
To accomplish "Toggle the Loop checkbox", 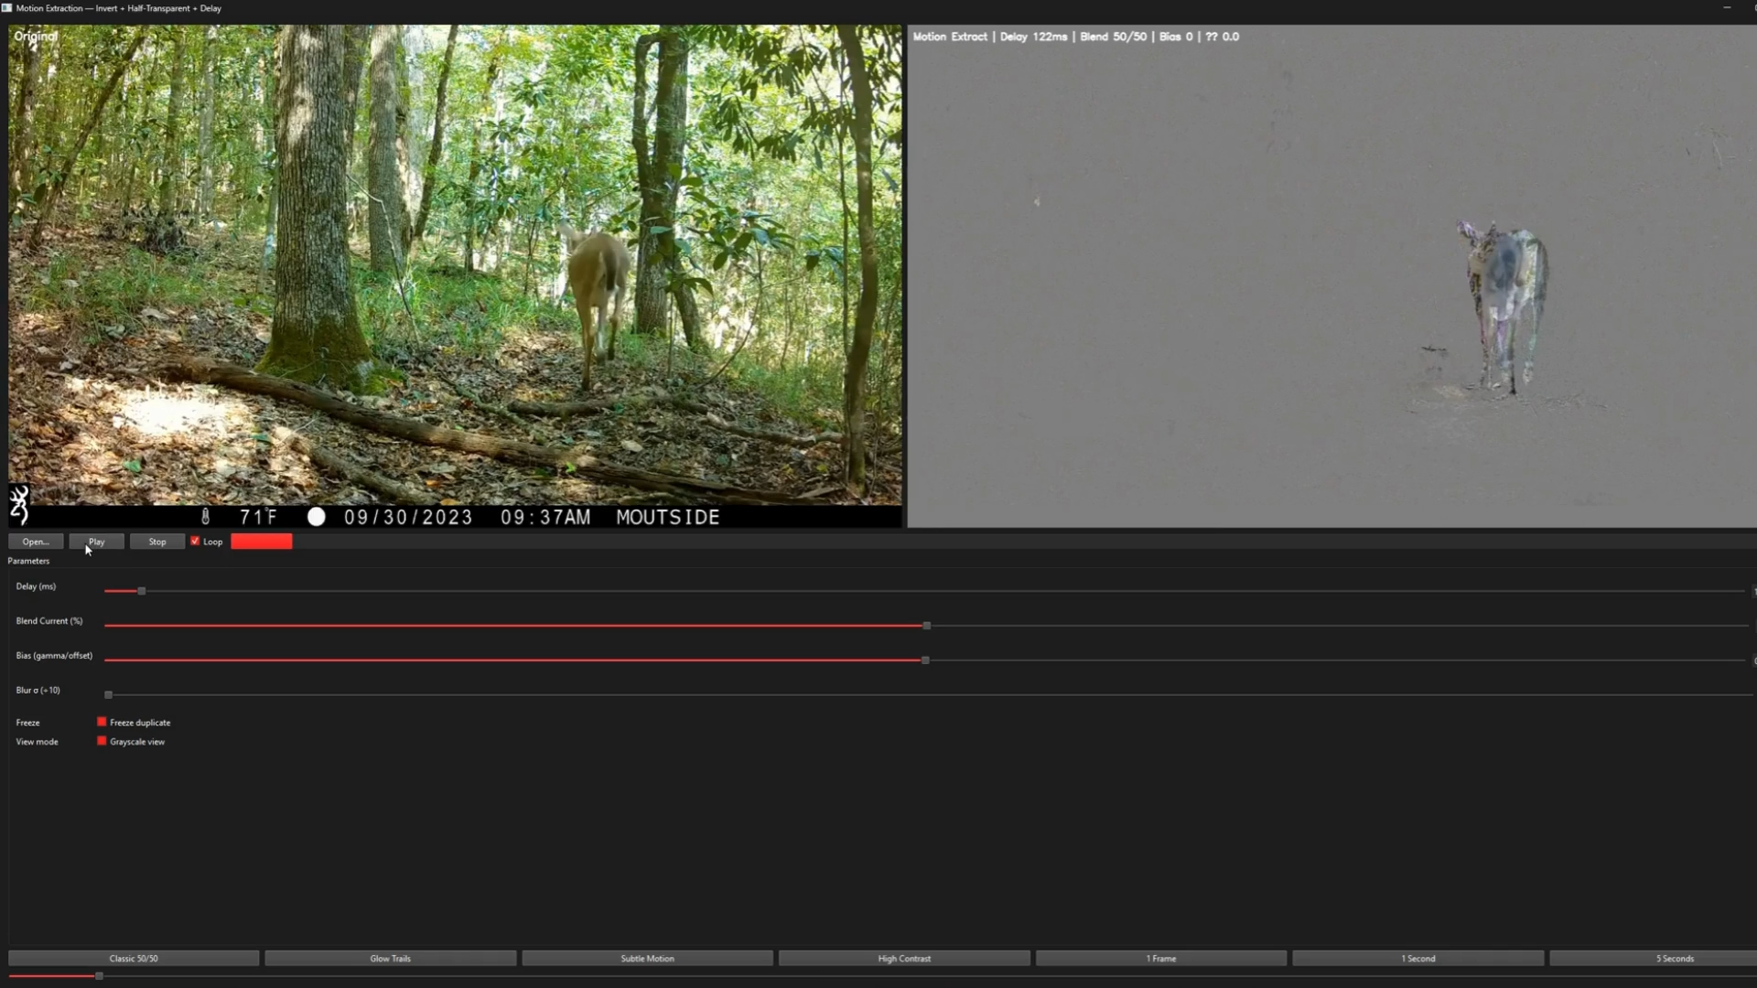I will (x=195, y=542).
